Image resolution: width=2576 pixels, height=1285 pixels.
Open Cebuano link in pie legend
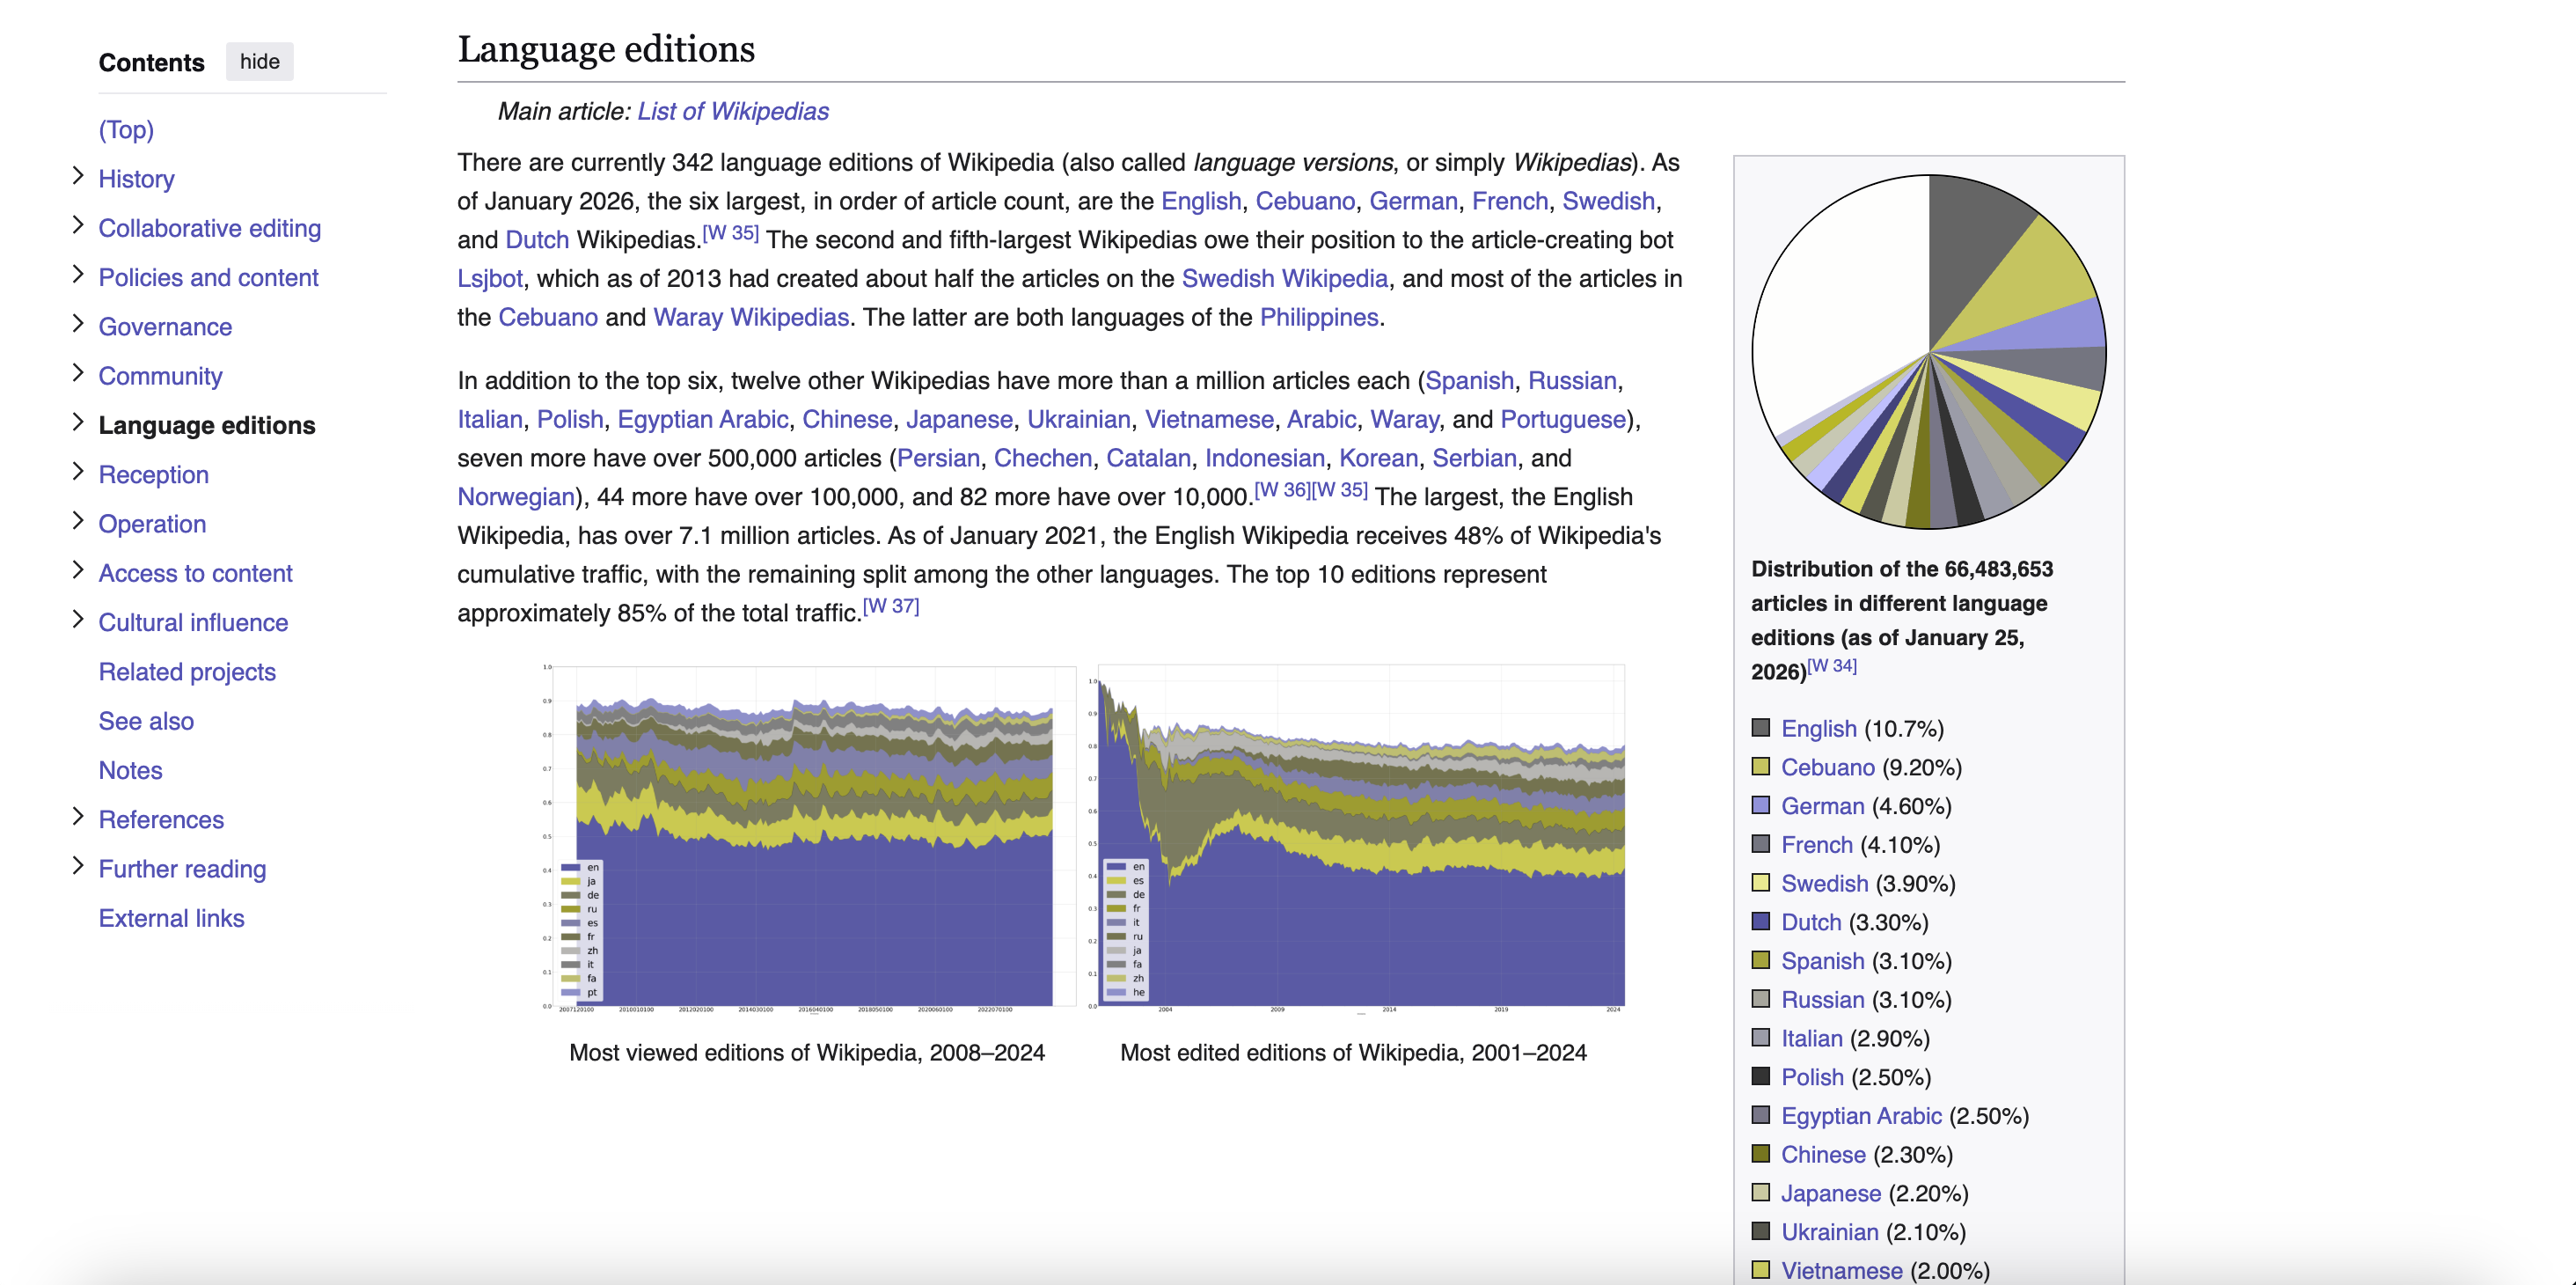(x=1827, y=767)
